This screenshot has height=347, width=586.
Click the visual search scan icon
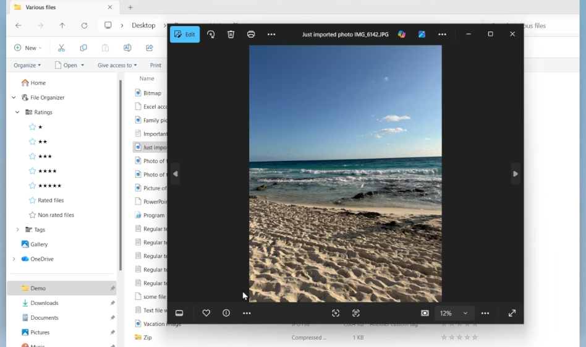coord(336,314)
